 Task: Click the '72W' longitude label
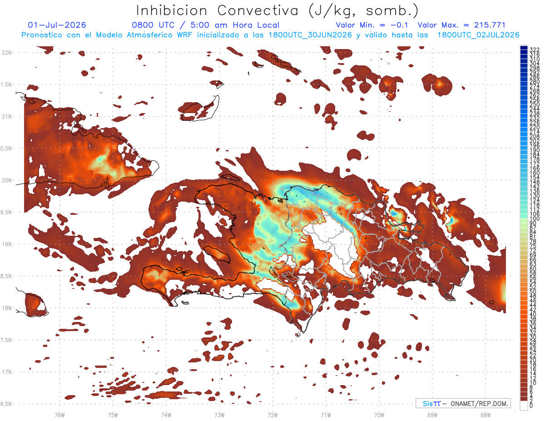[272, 415]
